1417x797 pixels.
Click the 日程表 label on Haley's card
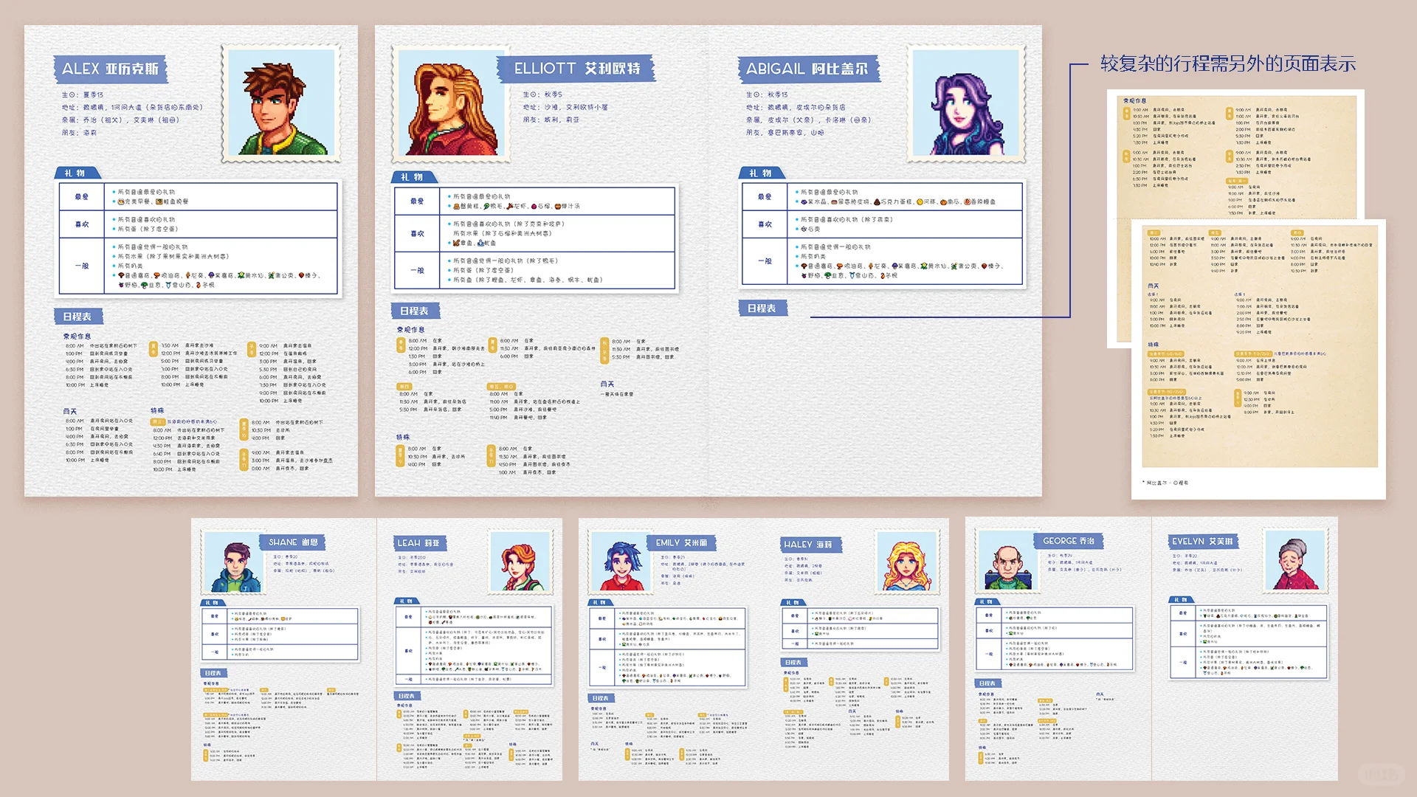pyautogui.click(x=794, y=663)
